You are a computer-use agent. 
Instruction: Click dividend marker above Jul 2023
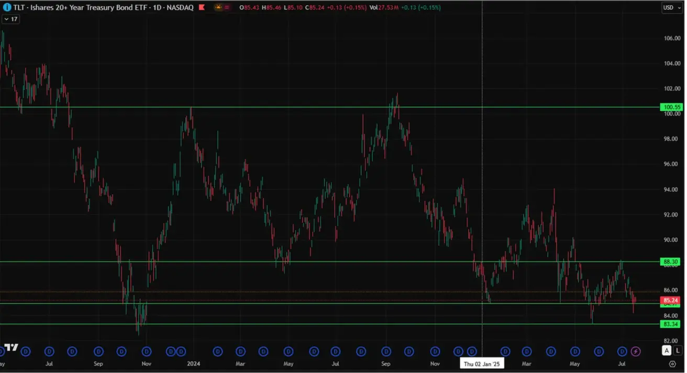click(50, 351)
